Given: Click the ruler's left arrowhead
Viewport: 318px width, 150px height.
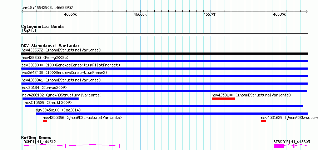Looking at the screenshot, I should point(22,11).
